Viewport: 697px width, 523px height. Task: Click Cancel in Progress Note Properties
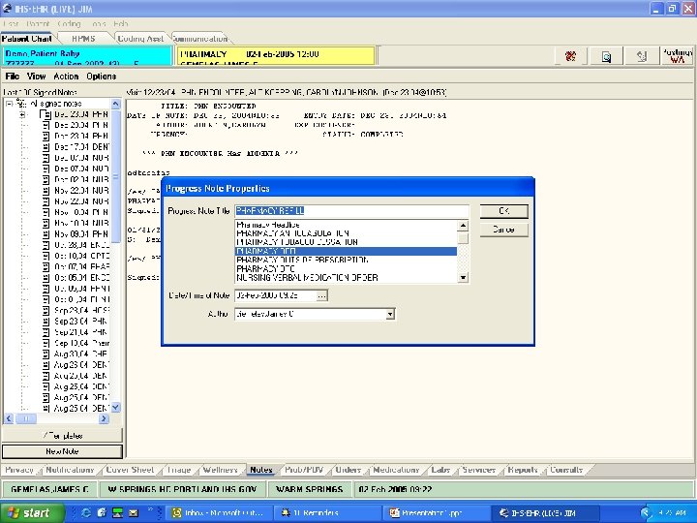504,230
